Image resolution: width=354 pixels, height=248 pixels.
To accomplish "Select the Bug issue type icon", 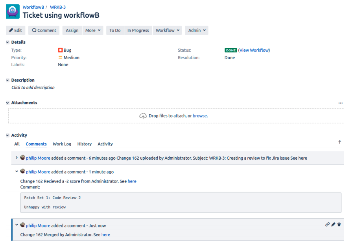I will pos(61,50).
